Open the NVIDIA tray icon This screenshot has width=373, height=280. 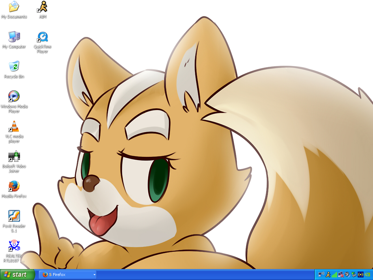point(367,275)
